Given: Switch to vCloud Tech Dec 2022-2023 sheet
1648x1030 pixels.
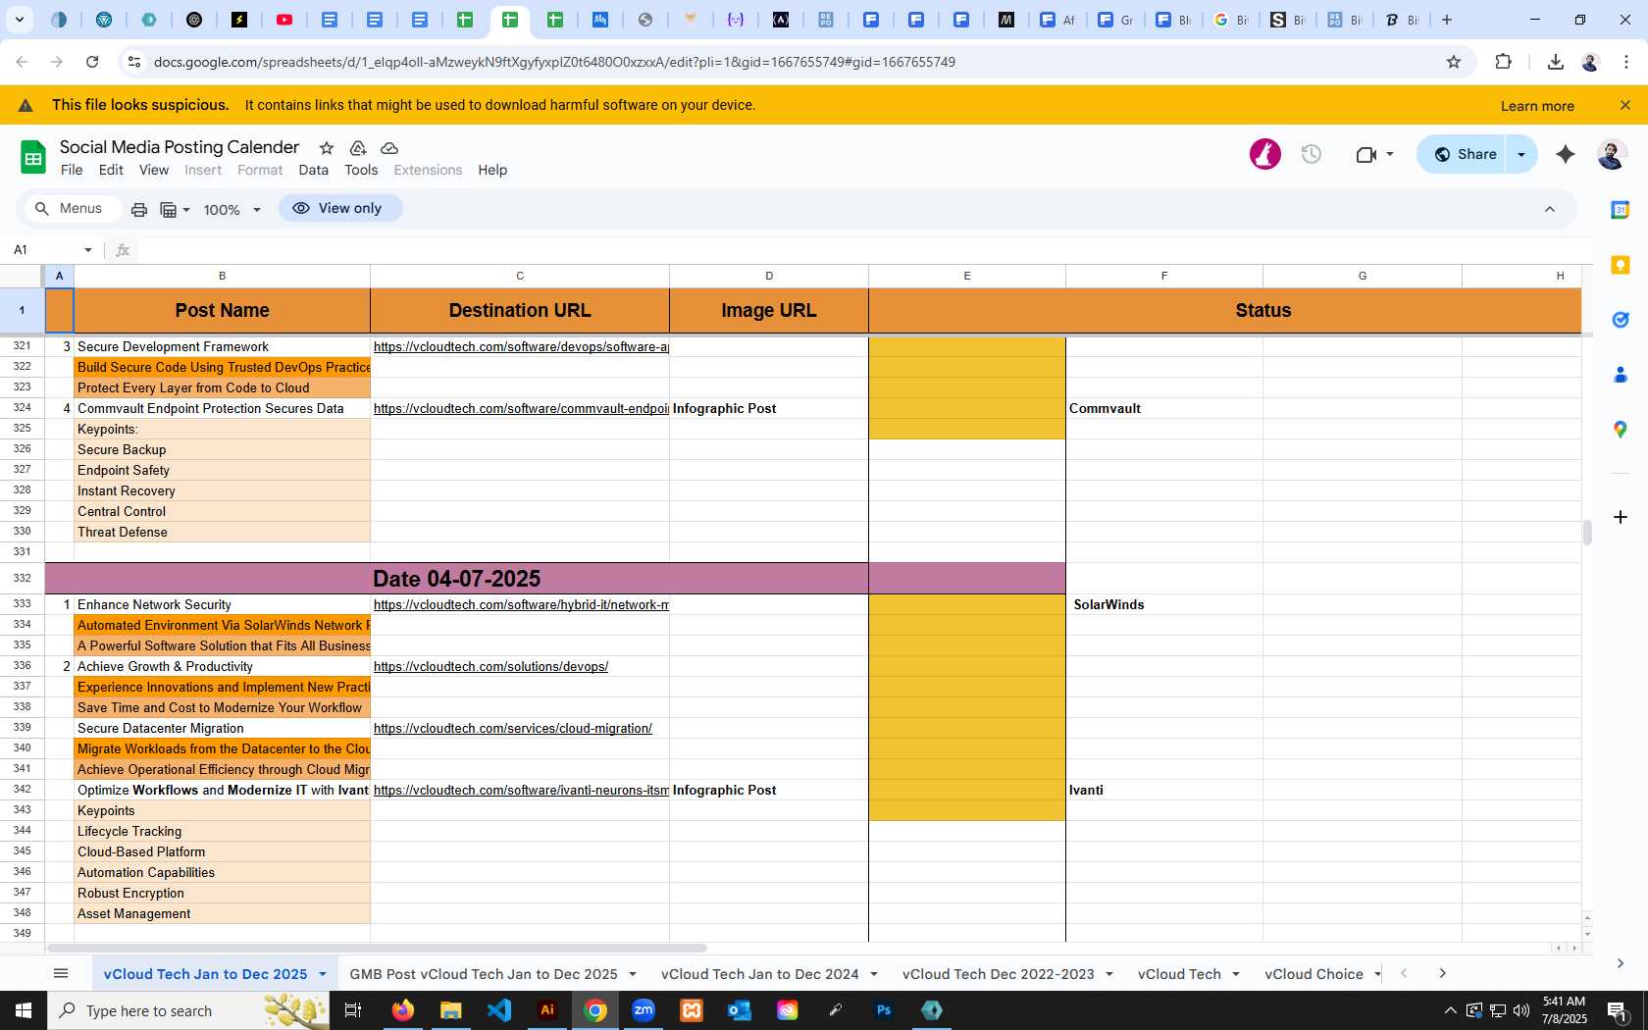Looking at the screenshot, I should tap(998, 974).
